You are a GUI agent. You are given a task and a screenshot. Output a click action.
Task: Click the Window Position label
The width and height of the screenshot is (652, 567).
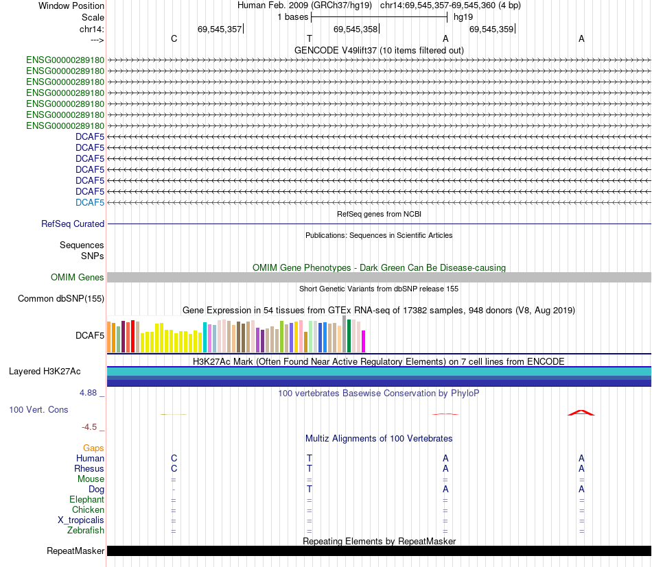pos(71,5)
